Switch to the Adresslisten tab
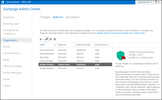 72,17
